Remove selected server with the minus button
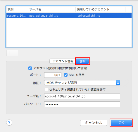 coord(15,53)
